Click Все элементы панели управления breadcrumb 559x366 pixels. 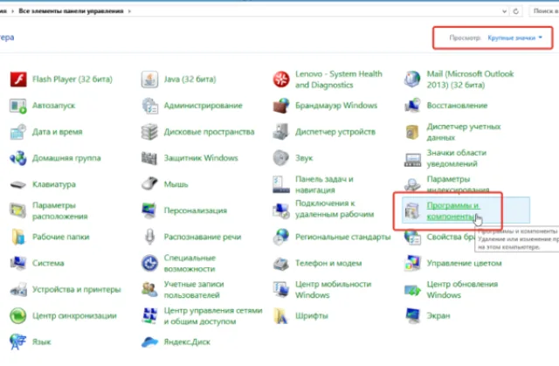click(x=71, y=11)
